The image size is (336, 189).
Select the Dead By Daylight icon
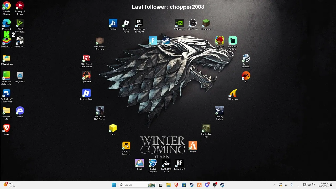(x=219, y=113)
